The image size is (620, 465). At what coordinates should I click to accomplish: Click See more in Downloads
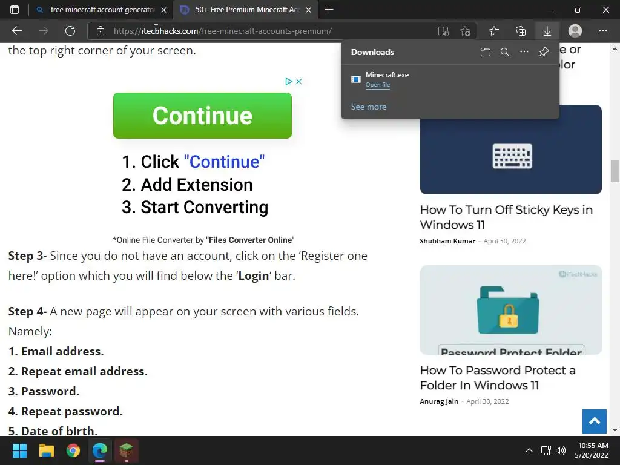[369, 107]
